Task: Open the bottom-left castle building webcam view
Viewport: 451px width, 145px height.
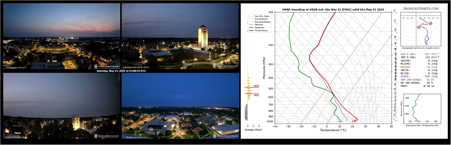Action: [61, 106]
